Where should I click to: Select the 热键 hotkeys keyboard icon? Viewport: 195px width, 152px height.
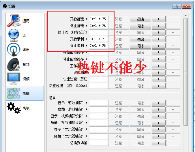(x=14, y=93)
